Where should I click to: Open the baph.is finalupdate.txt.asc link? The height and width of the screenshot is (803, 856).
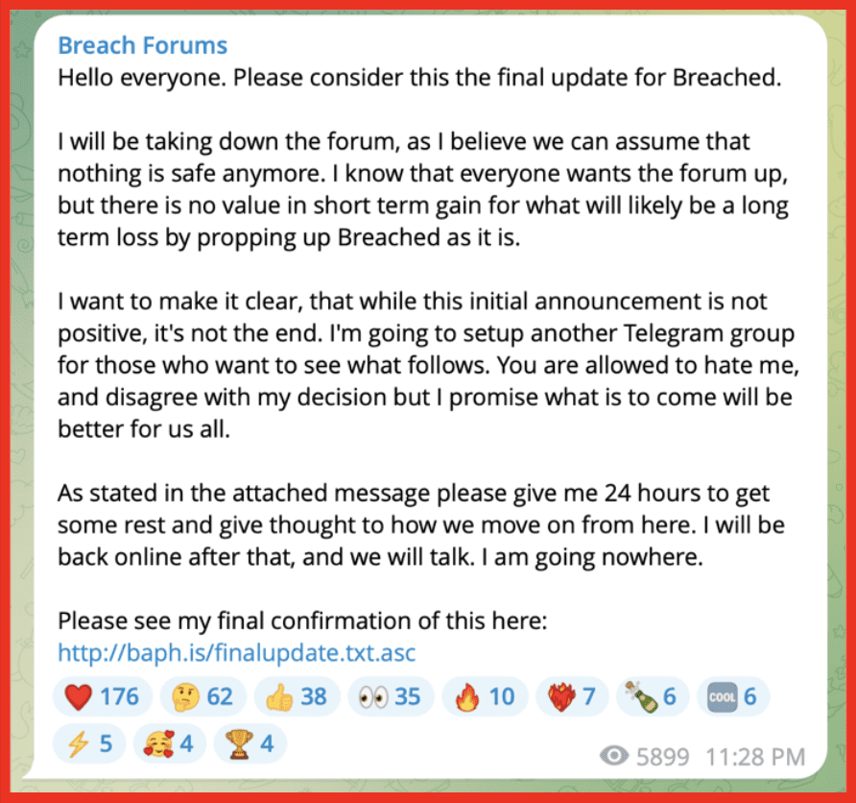[237, 653]
